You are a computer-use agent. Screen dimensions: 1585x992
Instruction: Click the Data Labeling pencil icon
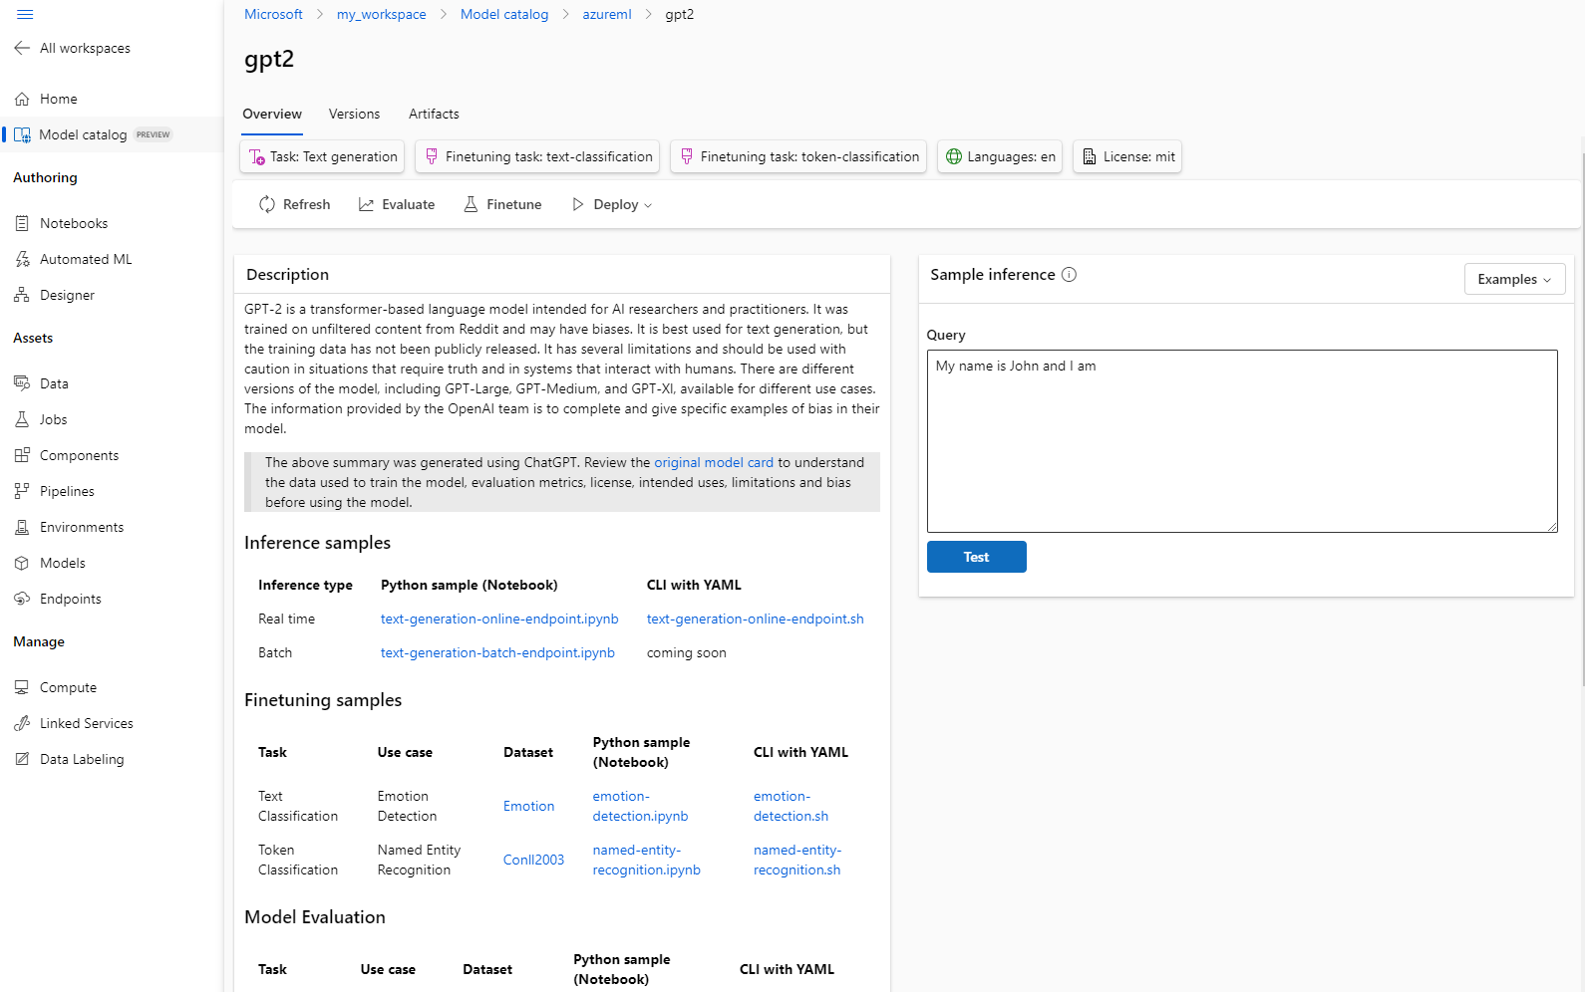[22, 759]
